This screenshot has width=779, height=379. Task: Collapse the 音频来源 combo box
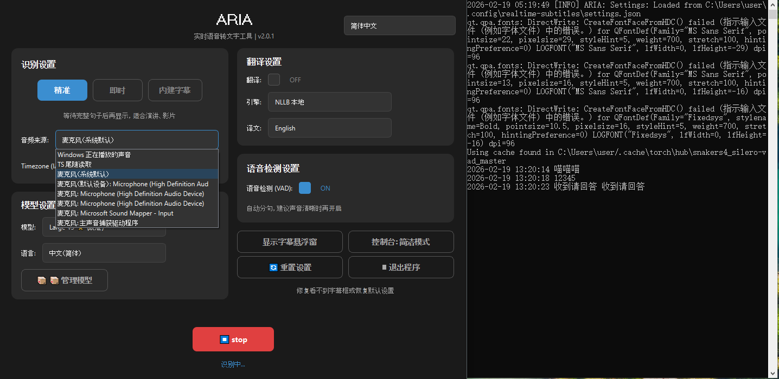137,140
